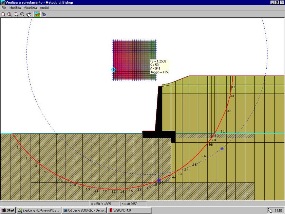Switch to WallCAD 4.0 taskbar button
The height and width of the screenshot is (214, 285).
125,210
